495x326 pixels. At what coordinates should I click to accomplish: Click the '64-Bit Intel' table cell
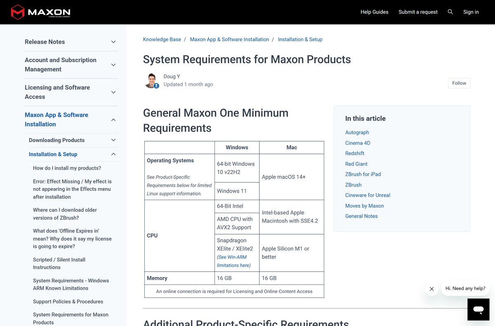click(237, 206)
